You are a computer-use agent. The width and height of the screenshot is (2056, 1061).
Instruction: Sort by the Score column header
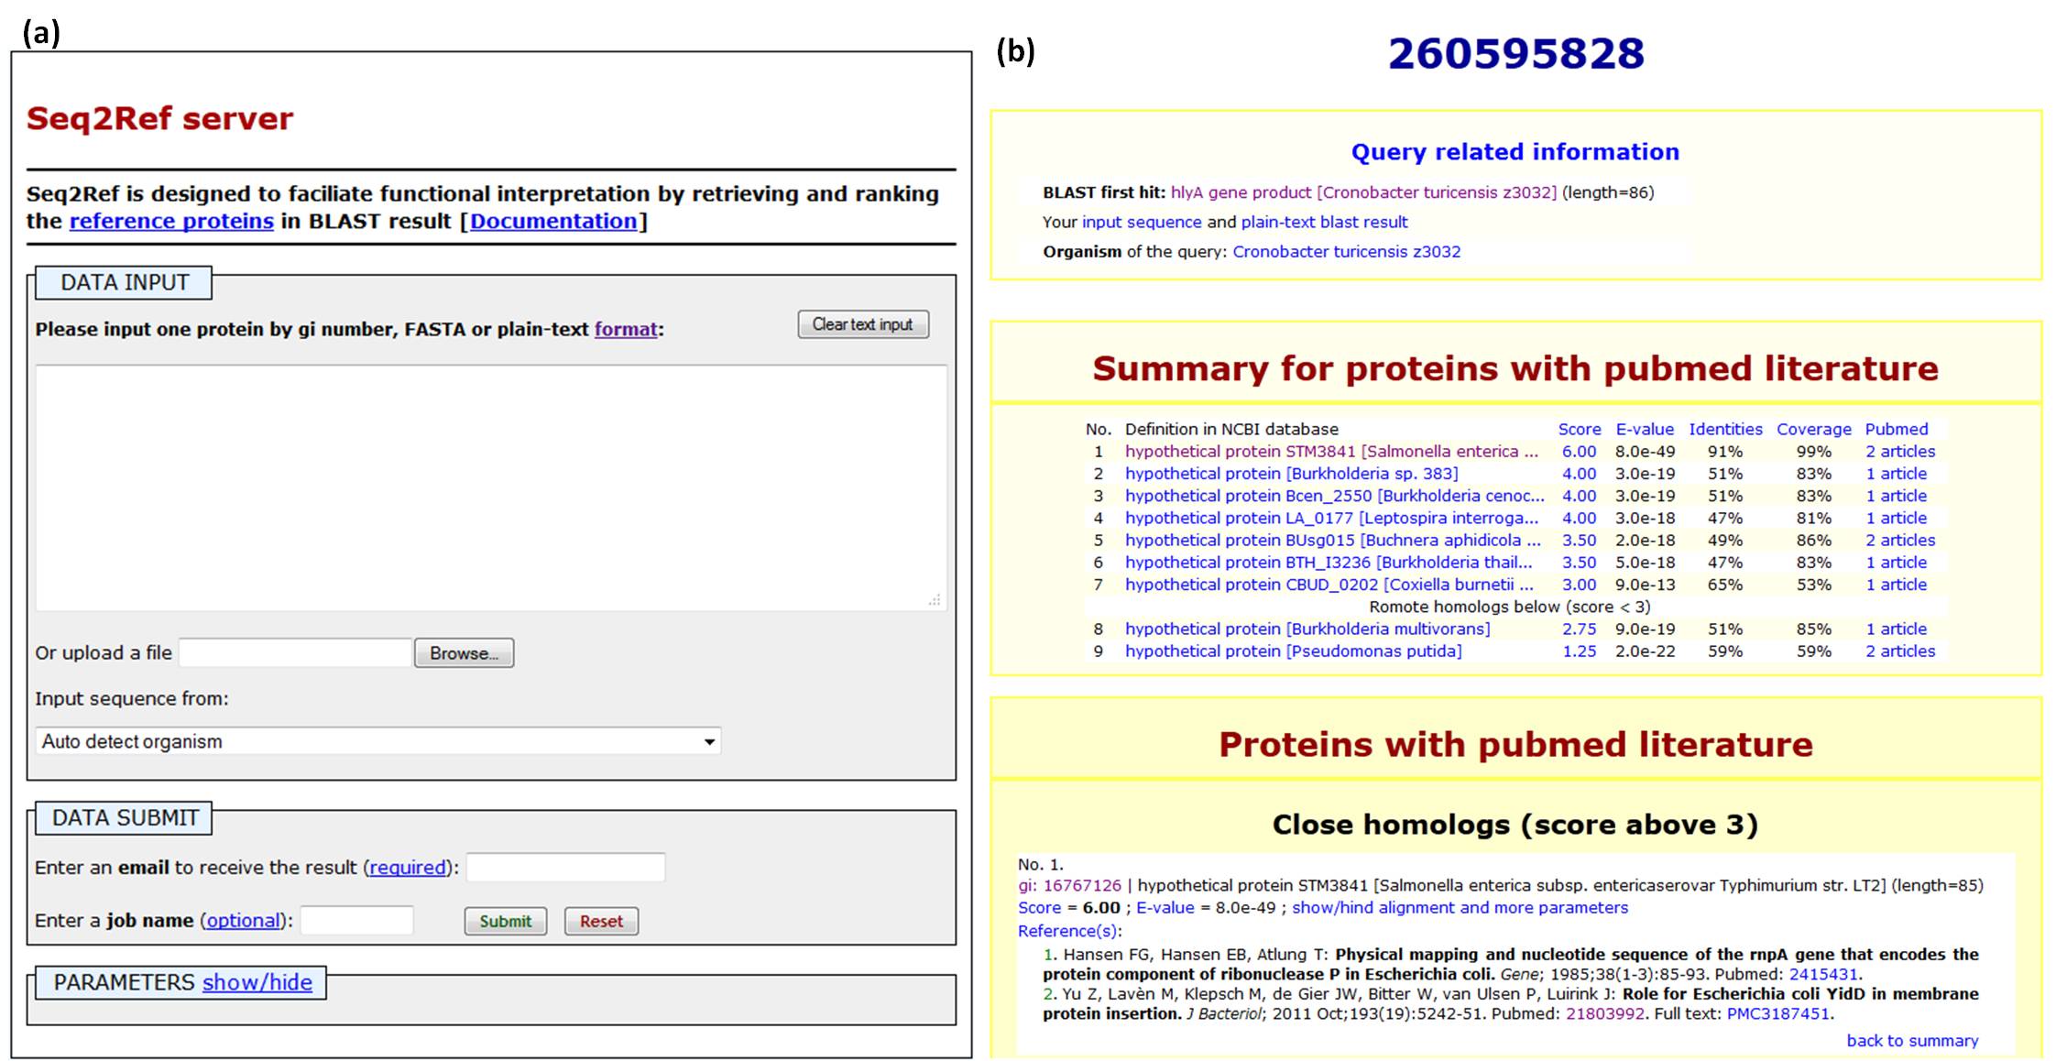1580,429
